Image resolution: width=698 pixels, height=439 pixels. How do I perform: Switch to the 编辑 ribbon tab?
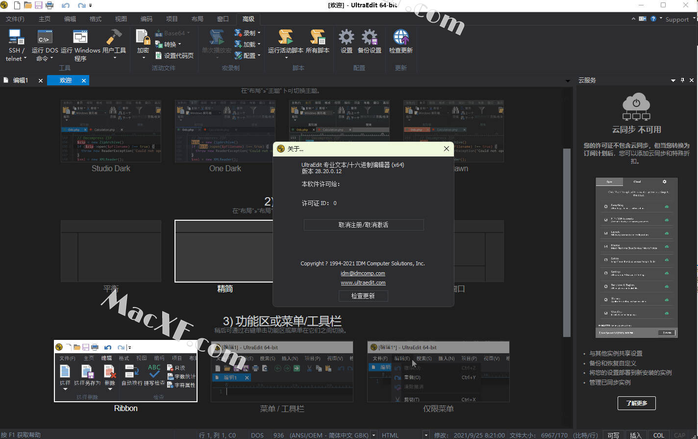[70, 19]
